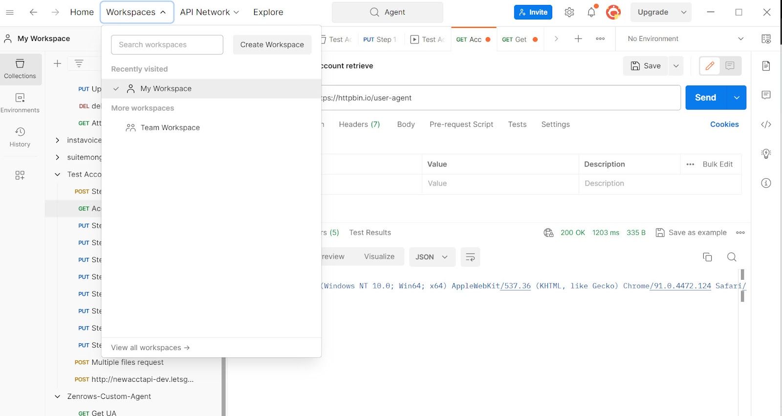Open code snippet panel

(x=766, y=125)
